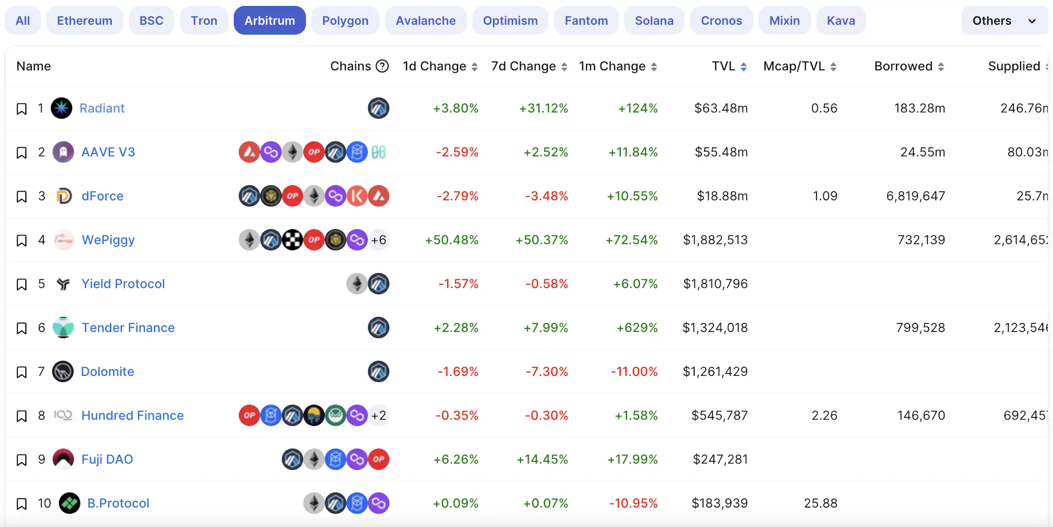The image size is (1053, 527).
Task: Bookmark the WePiggy row
Action: tap(22, 240)
